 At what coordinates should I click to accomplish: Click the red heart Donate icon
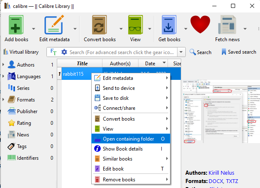click(x=200, y=25)
